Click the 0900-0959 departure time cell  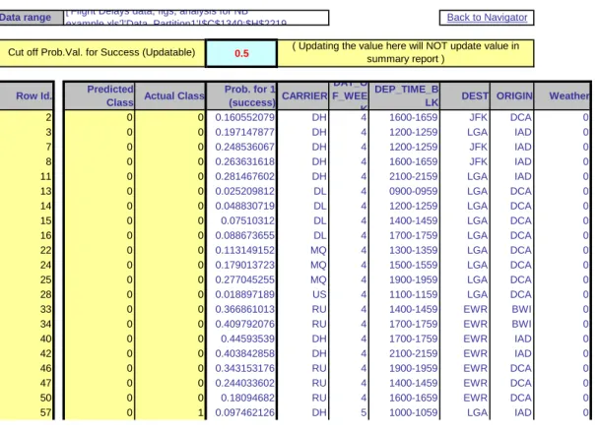click(x=404, y=191)
